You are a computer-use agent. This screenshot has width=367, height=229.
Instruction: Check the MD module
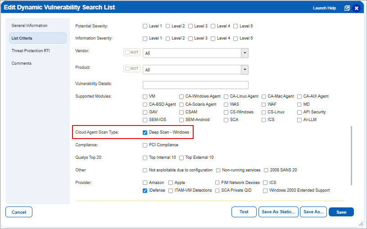[x=299, y=104]
